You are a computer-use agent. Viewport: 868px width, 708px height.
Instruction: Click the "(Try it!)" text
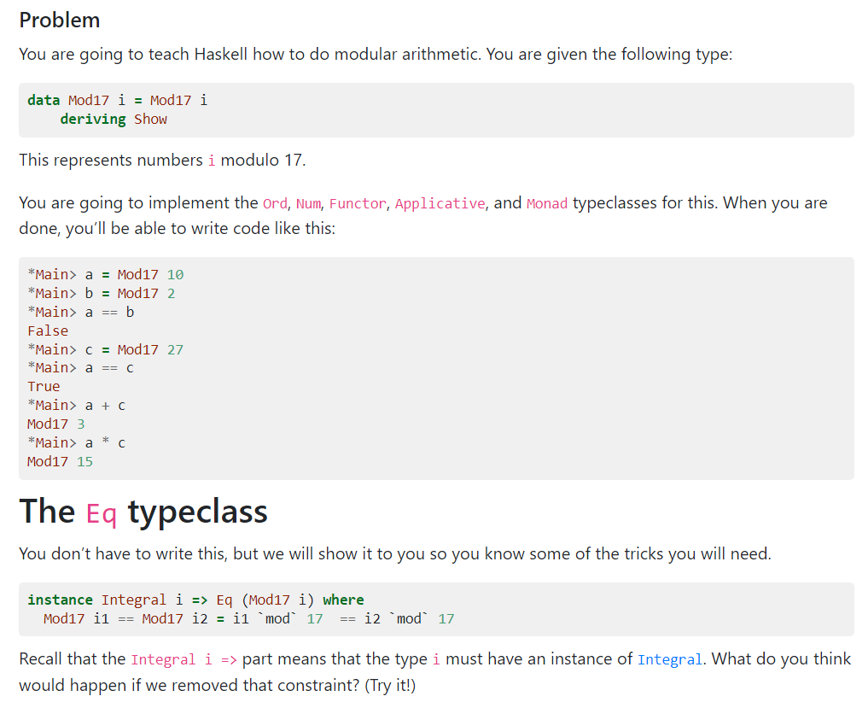390,685
